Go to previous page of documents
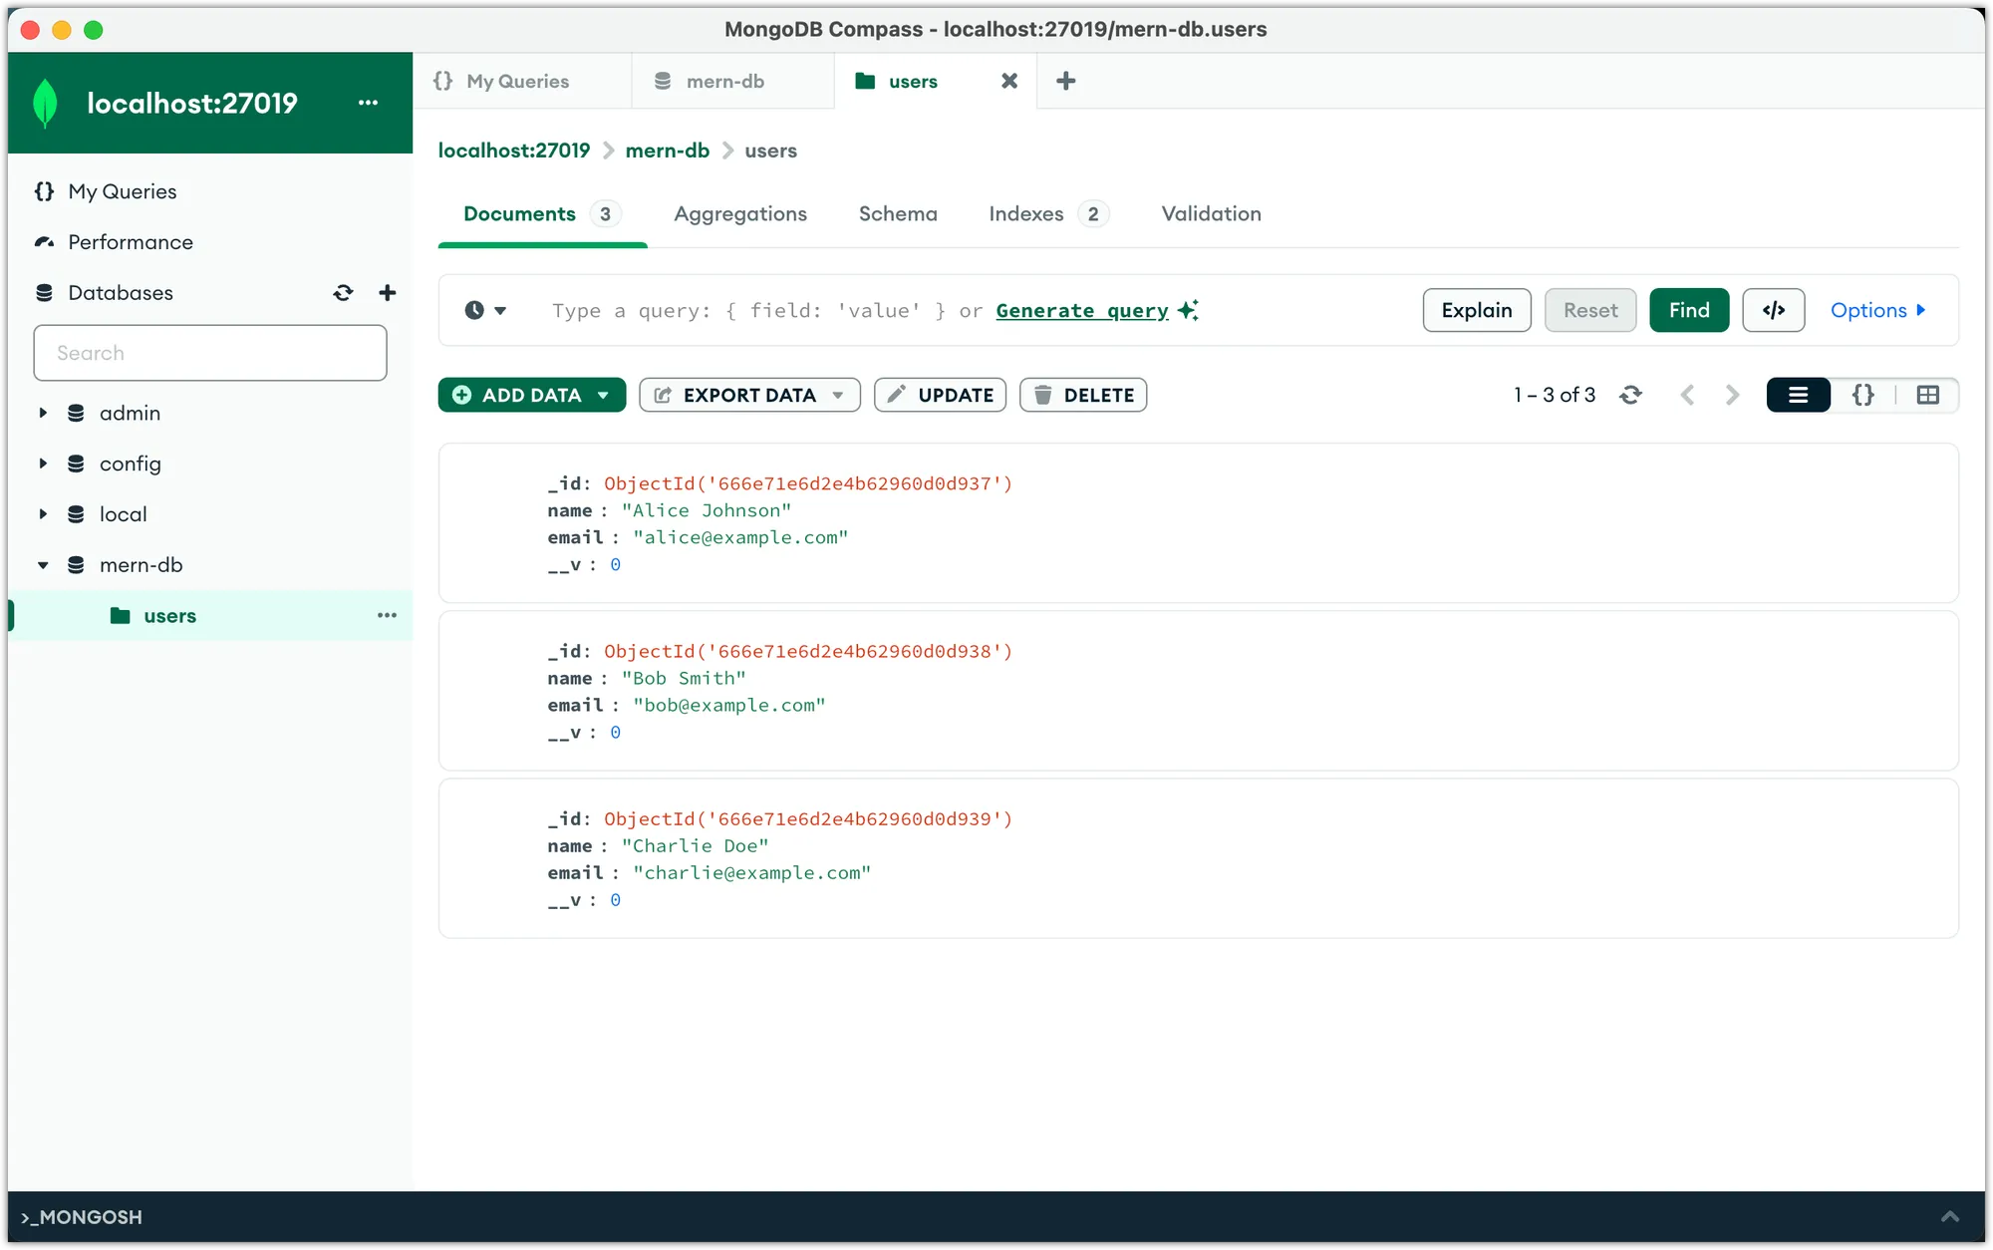This screenshot has height=1250, width=1993. click(x=1687, y=395)
